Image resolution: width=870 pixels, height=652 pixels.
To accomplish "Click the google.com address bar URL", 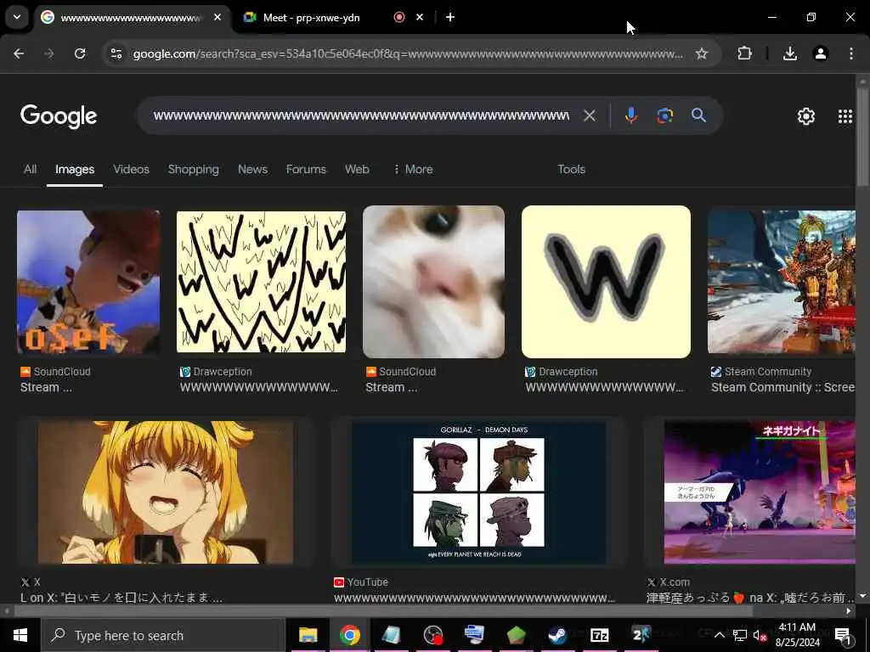I will 408,53.
